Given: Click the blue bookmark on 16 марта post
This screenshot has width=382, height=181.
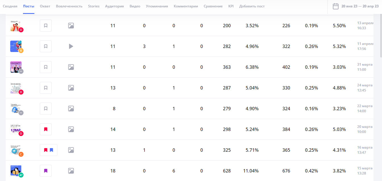Looking at the screenshot, I should (51, 150).
